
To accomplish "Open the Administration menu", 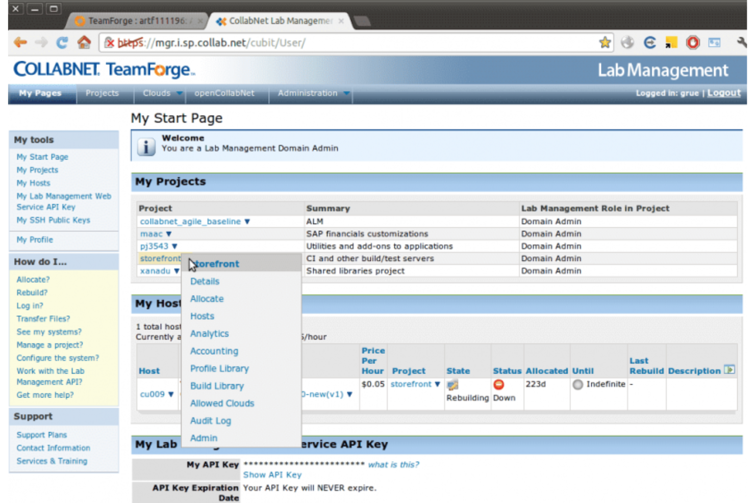I will tap(308, 93).
